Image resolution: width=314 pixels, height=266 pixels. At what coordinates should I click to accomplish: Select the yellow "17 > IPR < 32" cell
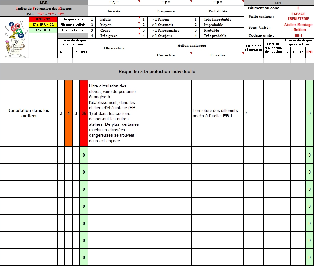pos(43,25)
